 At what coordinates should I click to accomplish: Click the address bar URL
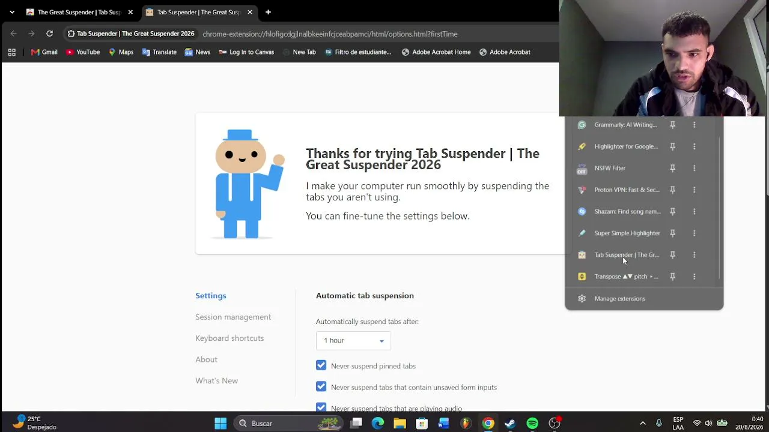click(330, 34)
